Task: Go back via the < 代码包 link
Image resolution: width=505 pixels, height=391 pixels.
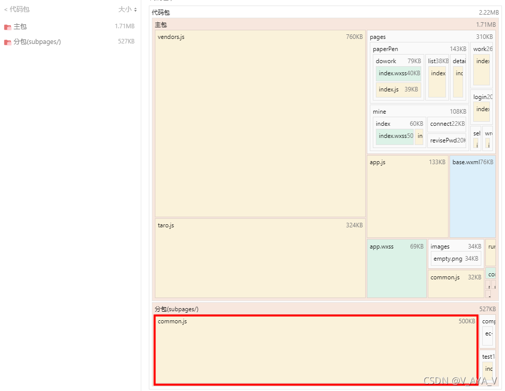Action: click(17, 10)
